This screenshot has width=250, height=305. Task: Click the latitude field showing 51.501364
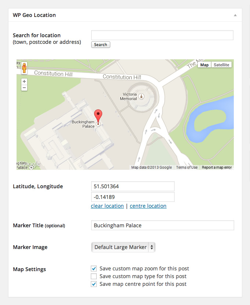[x=133, y=186]
